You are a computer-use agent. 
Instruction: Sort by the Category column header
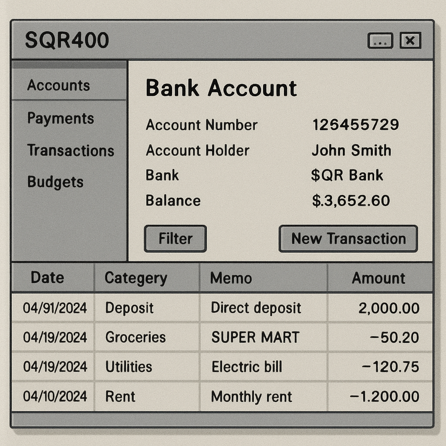136,278
